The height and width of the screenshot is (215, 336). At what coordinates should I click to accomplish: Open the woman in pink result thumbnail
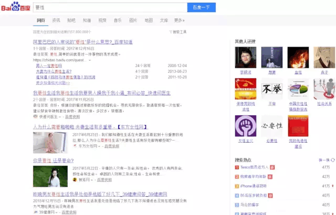[50, 143]
